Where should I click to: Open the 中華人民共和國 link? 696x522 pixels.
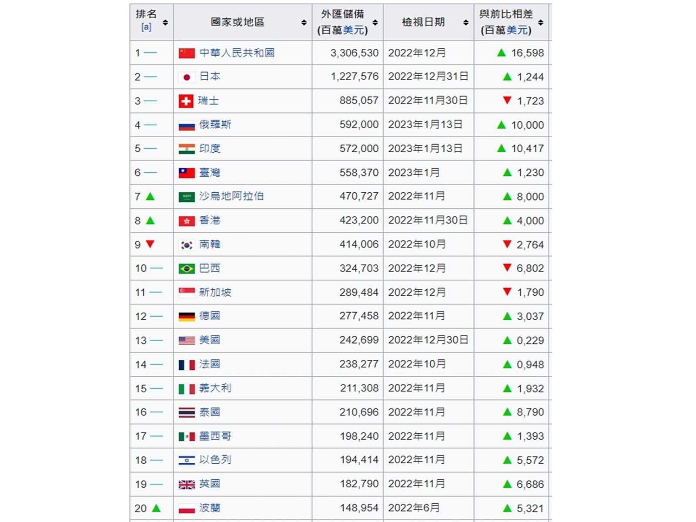237,53
